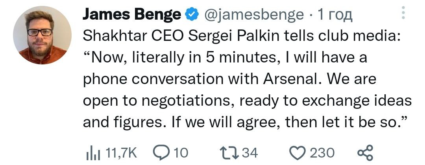Screen dimensions: 425x165
Task: Click the like count of 230
Action: click(322, 152)
